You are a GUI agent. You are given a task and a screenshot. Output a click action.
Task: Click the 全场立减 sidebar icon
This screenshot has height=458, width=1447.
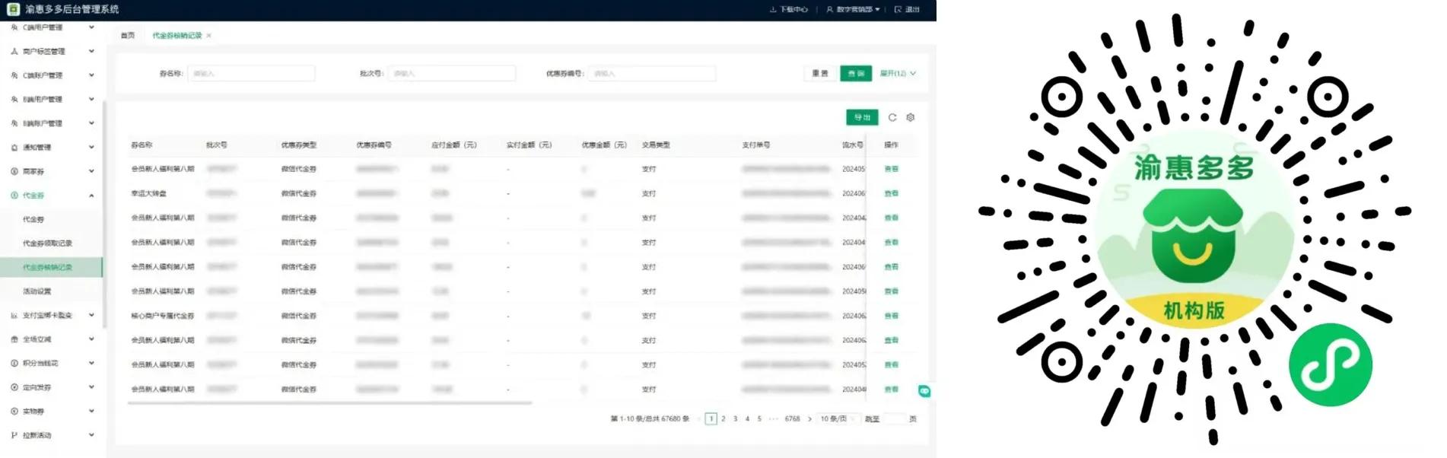pyautogui.click(x=14, y=339)
